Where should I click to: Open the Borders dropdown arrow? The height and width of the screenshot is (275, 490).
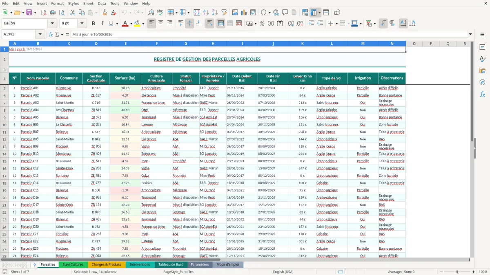point(337,24)
